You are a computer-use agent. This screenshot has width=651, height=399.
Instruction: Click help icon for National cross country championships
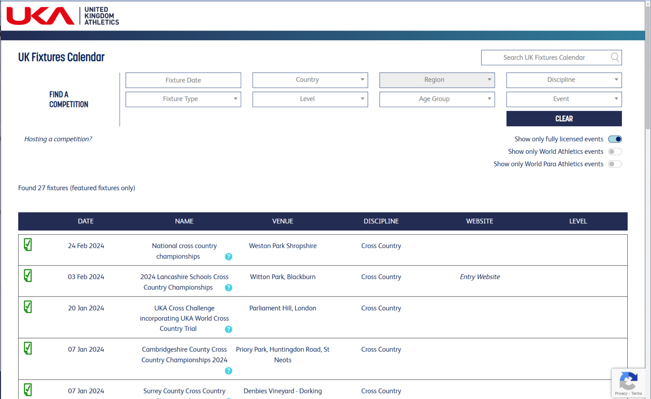tap(228, 257)
